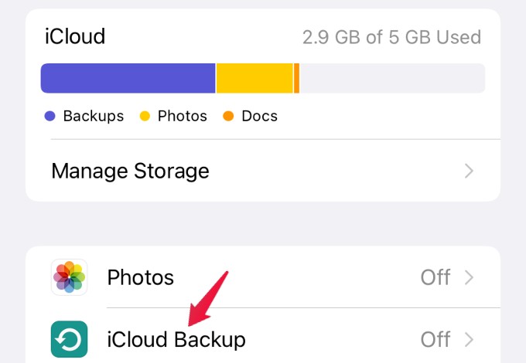The width and height of the screenshot is (526, 363).
Task: Open the Photos app icon
Action: pyautogui.click(x=69, y=277)
